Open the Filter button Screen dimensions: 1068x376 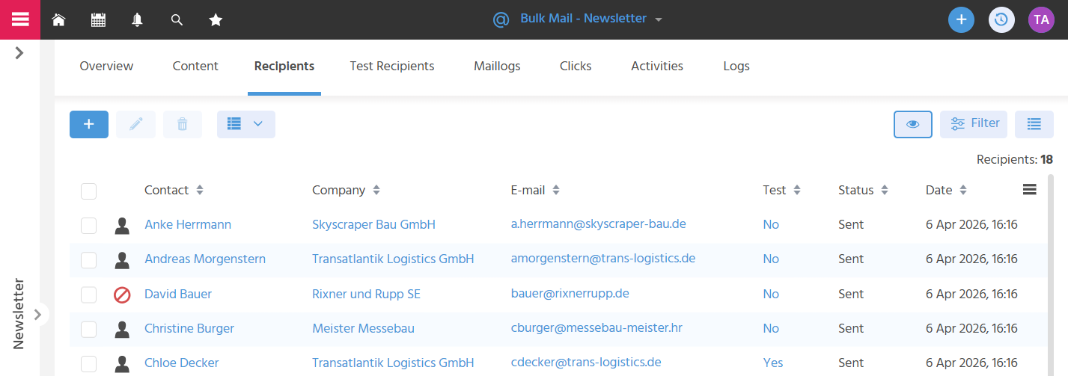click(x=974, y=124)
